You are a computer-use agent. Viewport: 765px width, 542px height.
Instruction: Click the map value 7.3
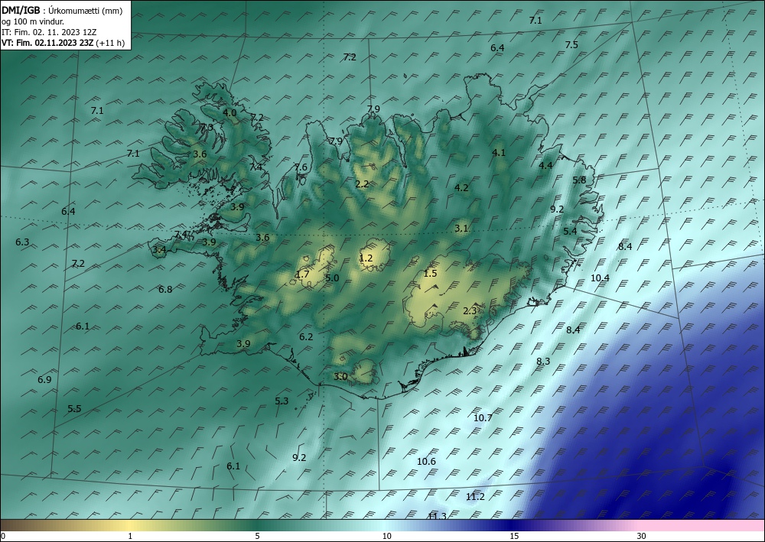[x=207, y=127]
